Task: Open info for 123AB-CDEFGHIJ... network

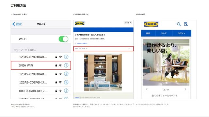Action: (66, 82)
